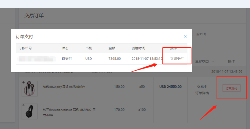Click the 创建时间 column header
The width and height of the screenshot is (250, 129).
pyautogui.click(x=138, y=48)
